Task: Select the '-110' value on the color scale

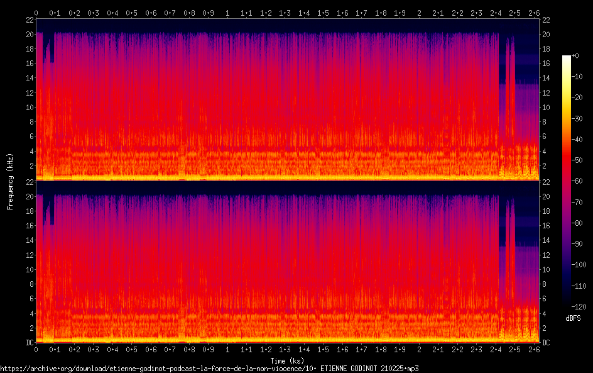Action: pyautogui.click(x=579, y=286)
